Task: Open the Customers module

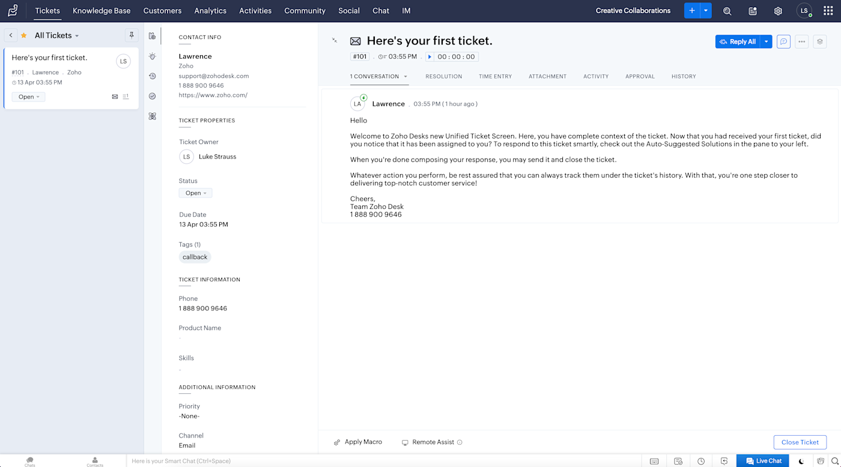Action: tap(162, 11)
